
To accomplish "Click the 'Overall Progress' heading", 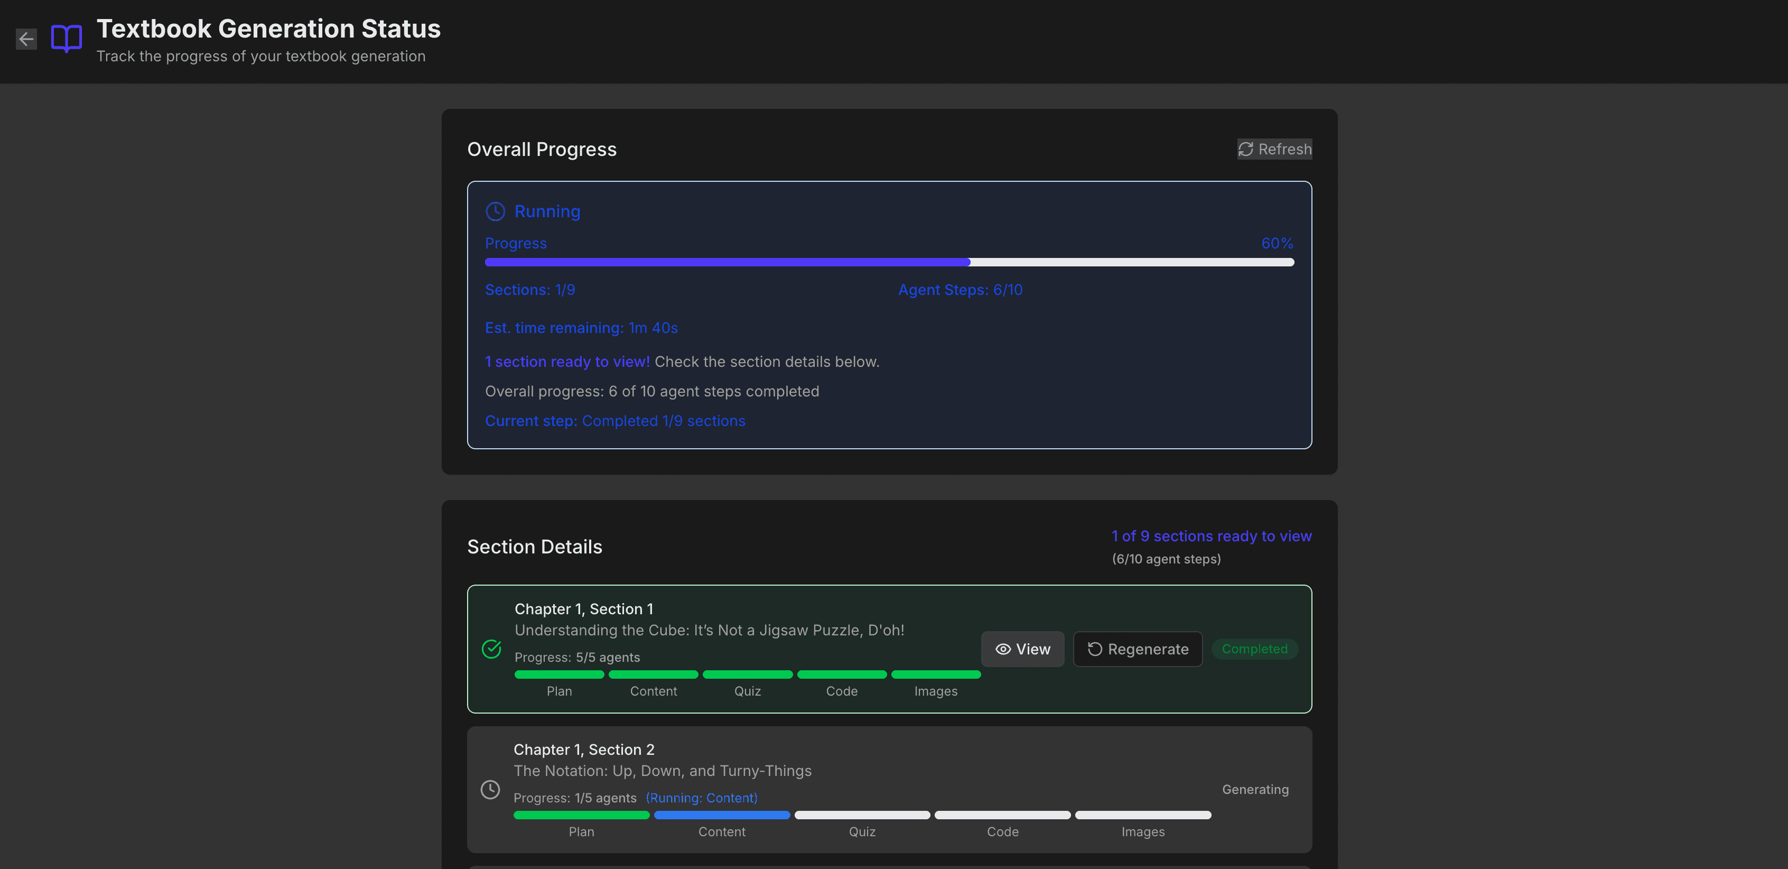I will 542,150.
